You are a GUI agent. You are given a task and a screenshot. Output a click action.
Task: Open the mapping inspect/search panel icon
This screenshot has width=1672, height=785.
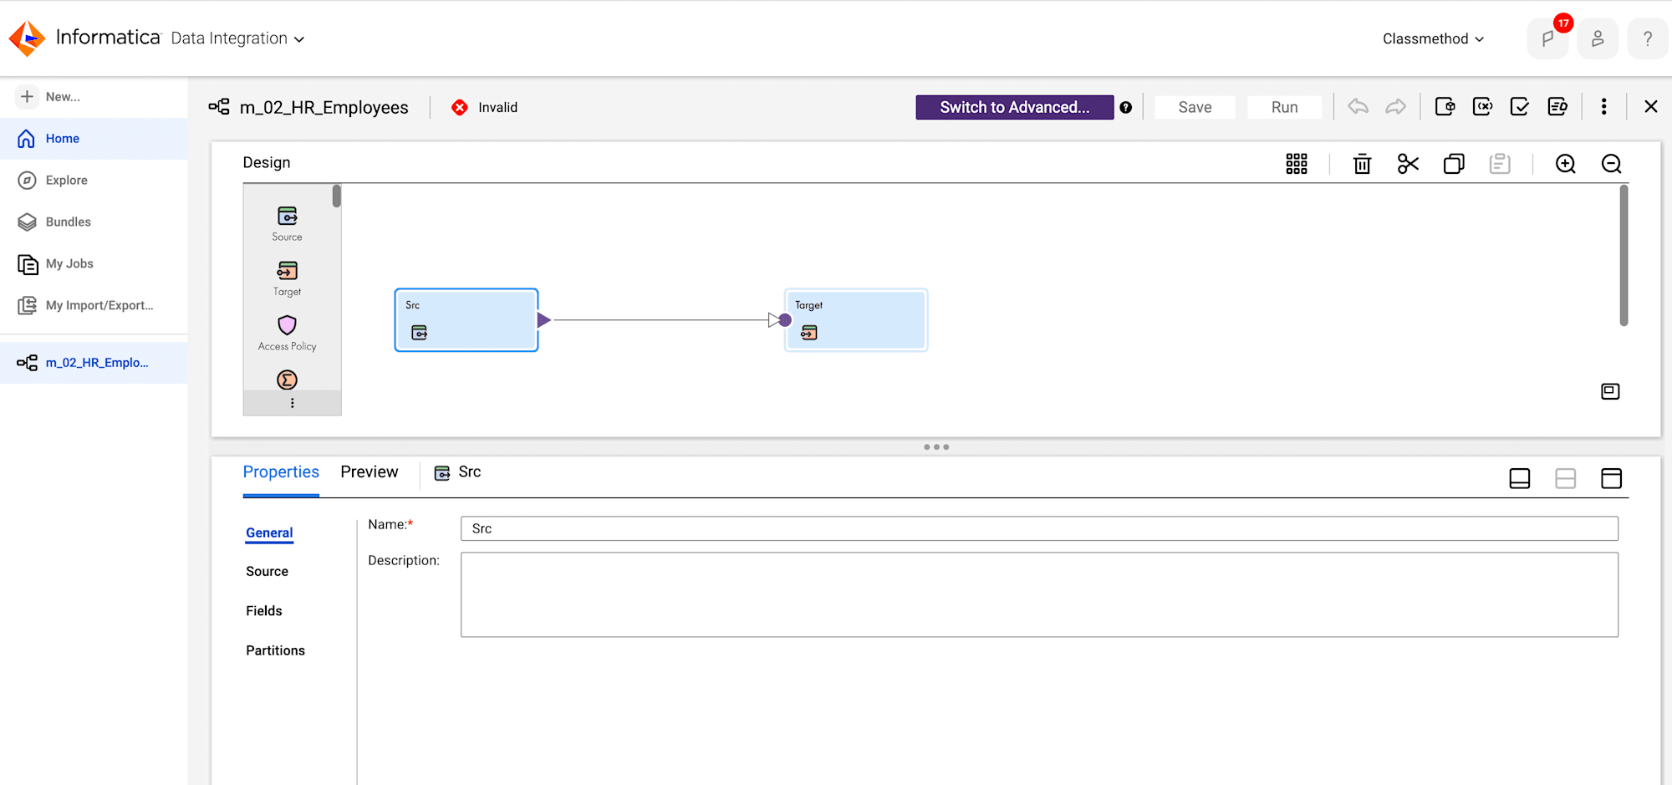pyautogui.click(x=1557, y=107)
